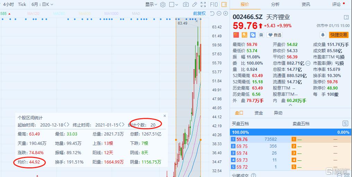Open the quote panel layout icon
Image resolution: width=352 pixels, height=177 pixels.
(x=346, y=17)
